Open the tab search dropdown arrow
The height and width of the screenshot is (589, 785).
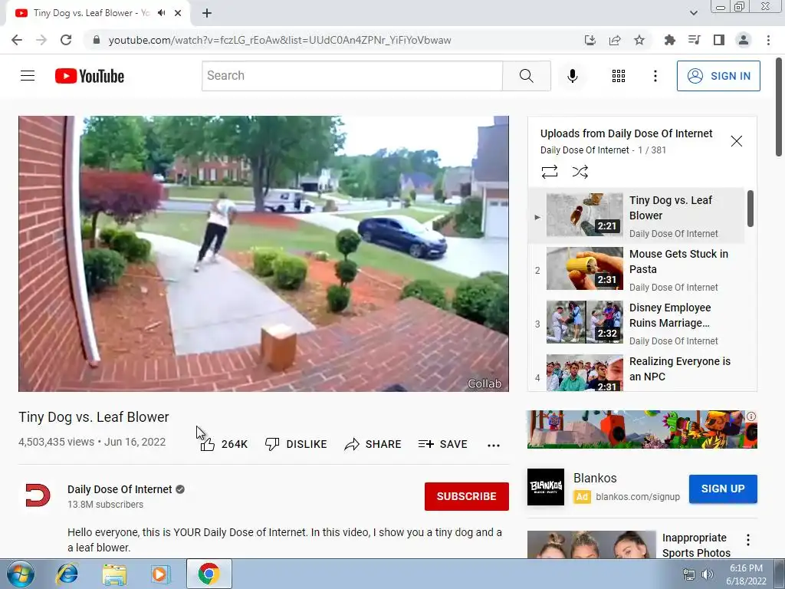point(693,13)
